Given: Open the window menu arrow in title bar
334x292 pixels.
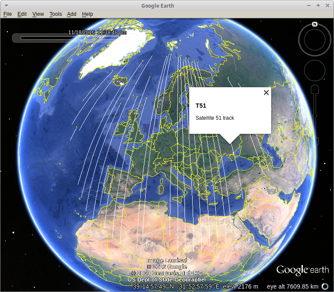Looking at the screenshot, I should pyautogui.click(x=6, y=6).
